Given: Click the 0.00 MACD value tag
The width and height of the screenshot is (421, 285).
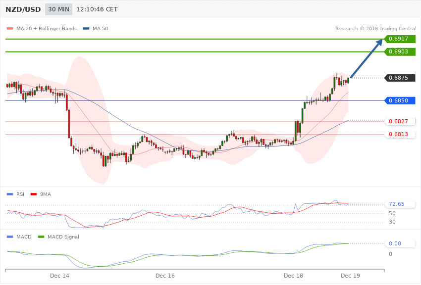Looking at the screenshot, I should (400, 243).
